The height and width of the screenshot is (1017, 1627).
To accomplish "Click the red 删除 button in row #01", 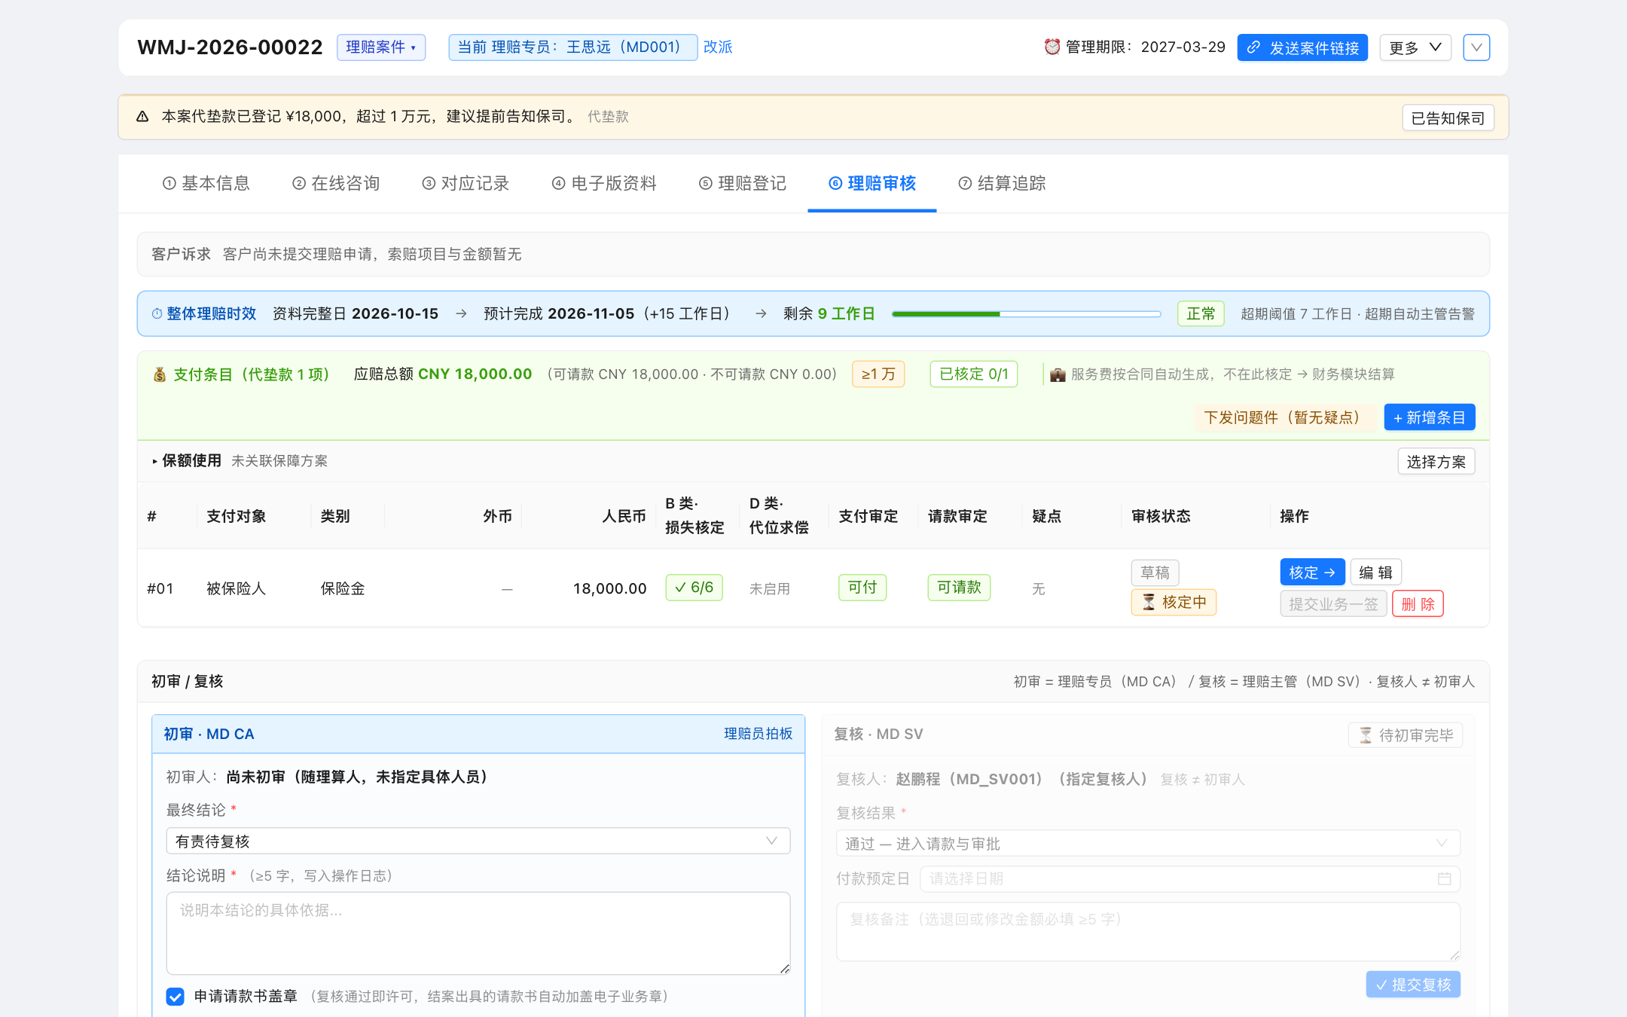I will tap(1418, 603).
